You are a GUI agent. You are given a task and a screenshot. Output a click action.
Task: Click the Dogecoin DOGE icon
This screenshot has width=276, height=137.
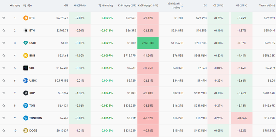coord(26,131)
